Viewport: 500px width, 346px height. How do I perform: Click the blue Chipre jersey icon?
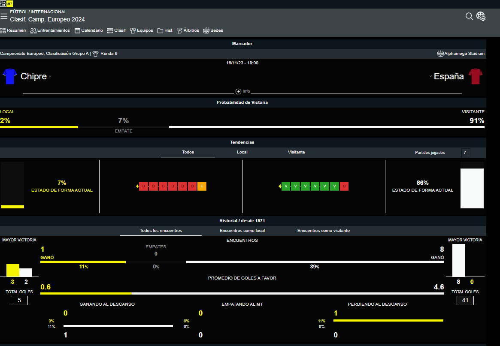point(9,76)
